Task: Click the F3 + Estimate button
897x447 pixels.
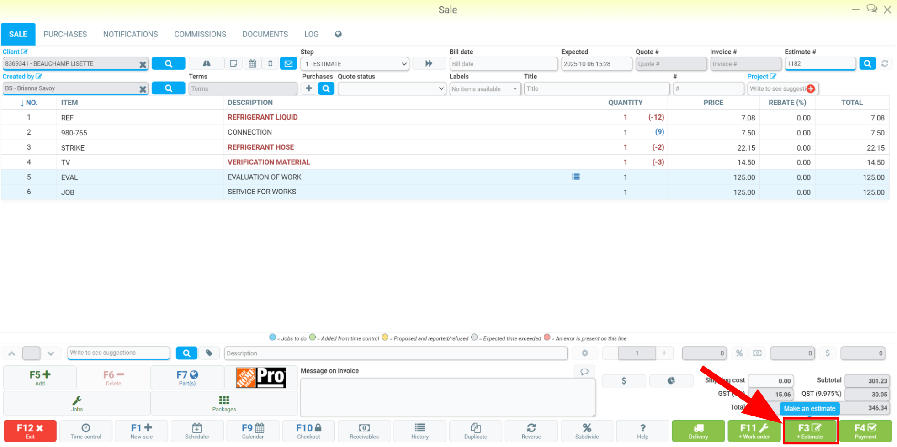Action: click(x=810, y=431)
